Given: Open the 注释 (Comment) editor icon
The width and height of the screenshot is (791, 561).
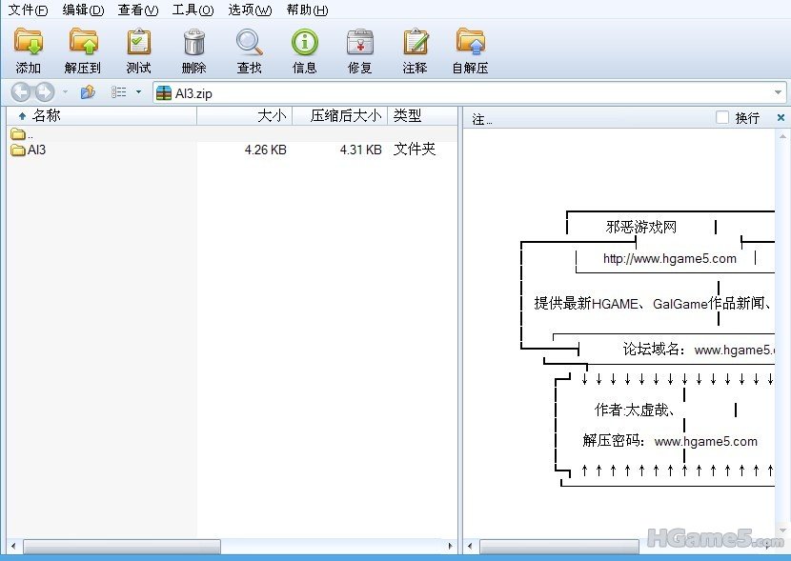Looking at the screenshot, I should [x=415, y=43].
